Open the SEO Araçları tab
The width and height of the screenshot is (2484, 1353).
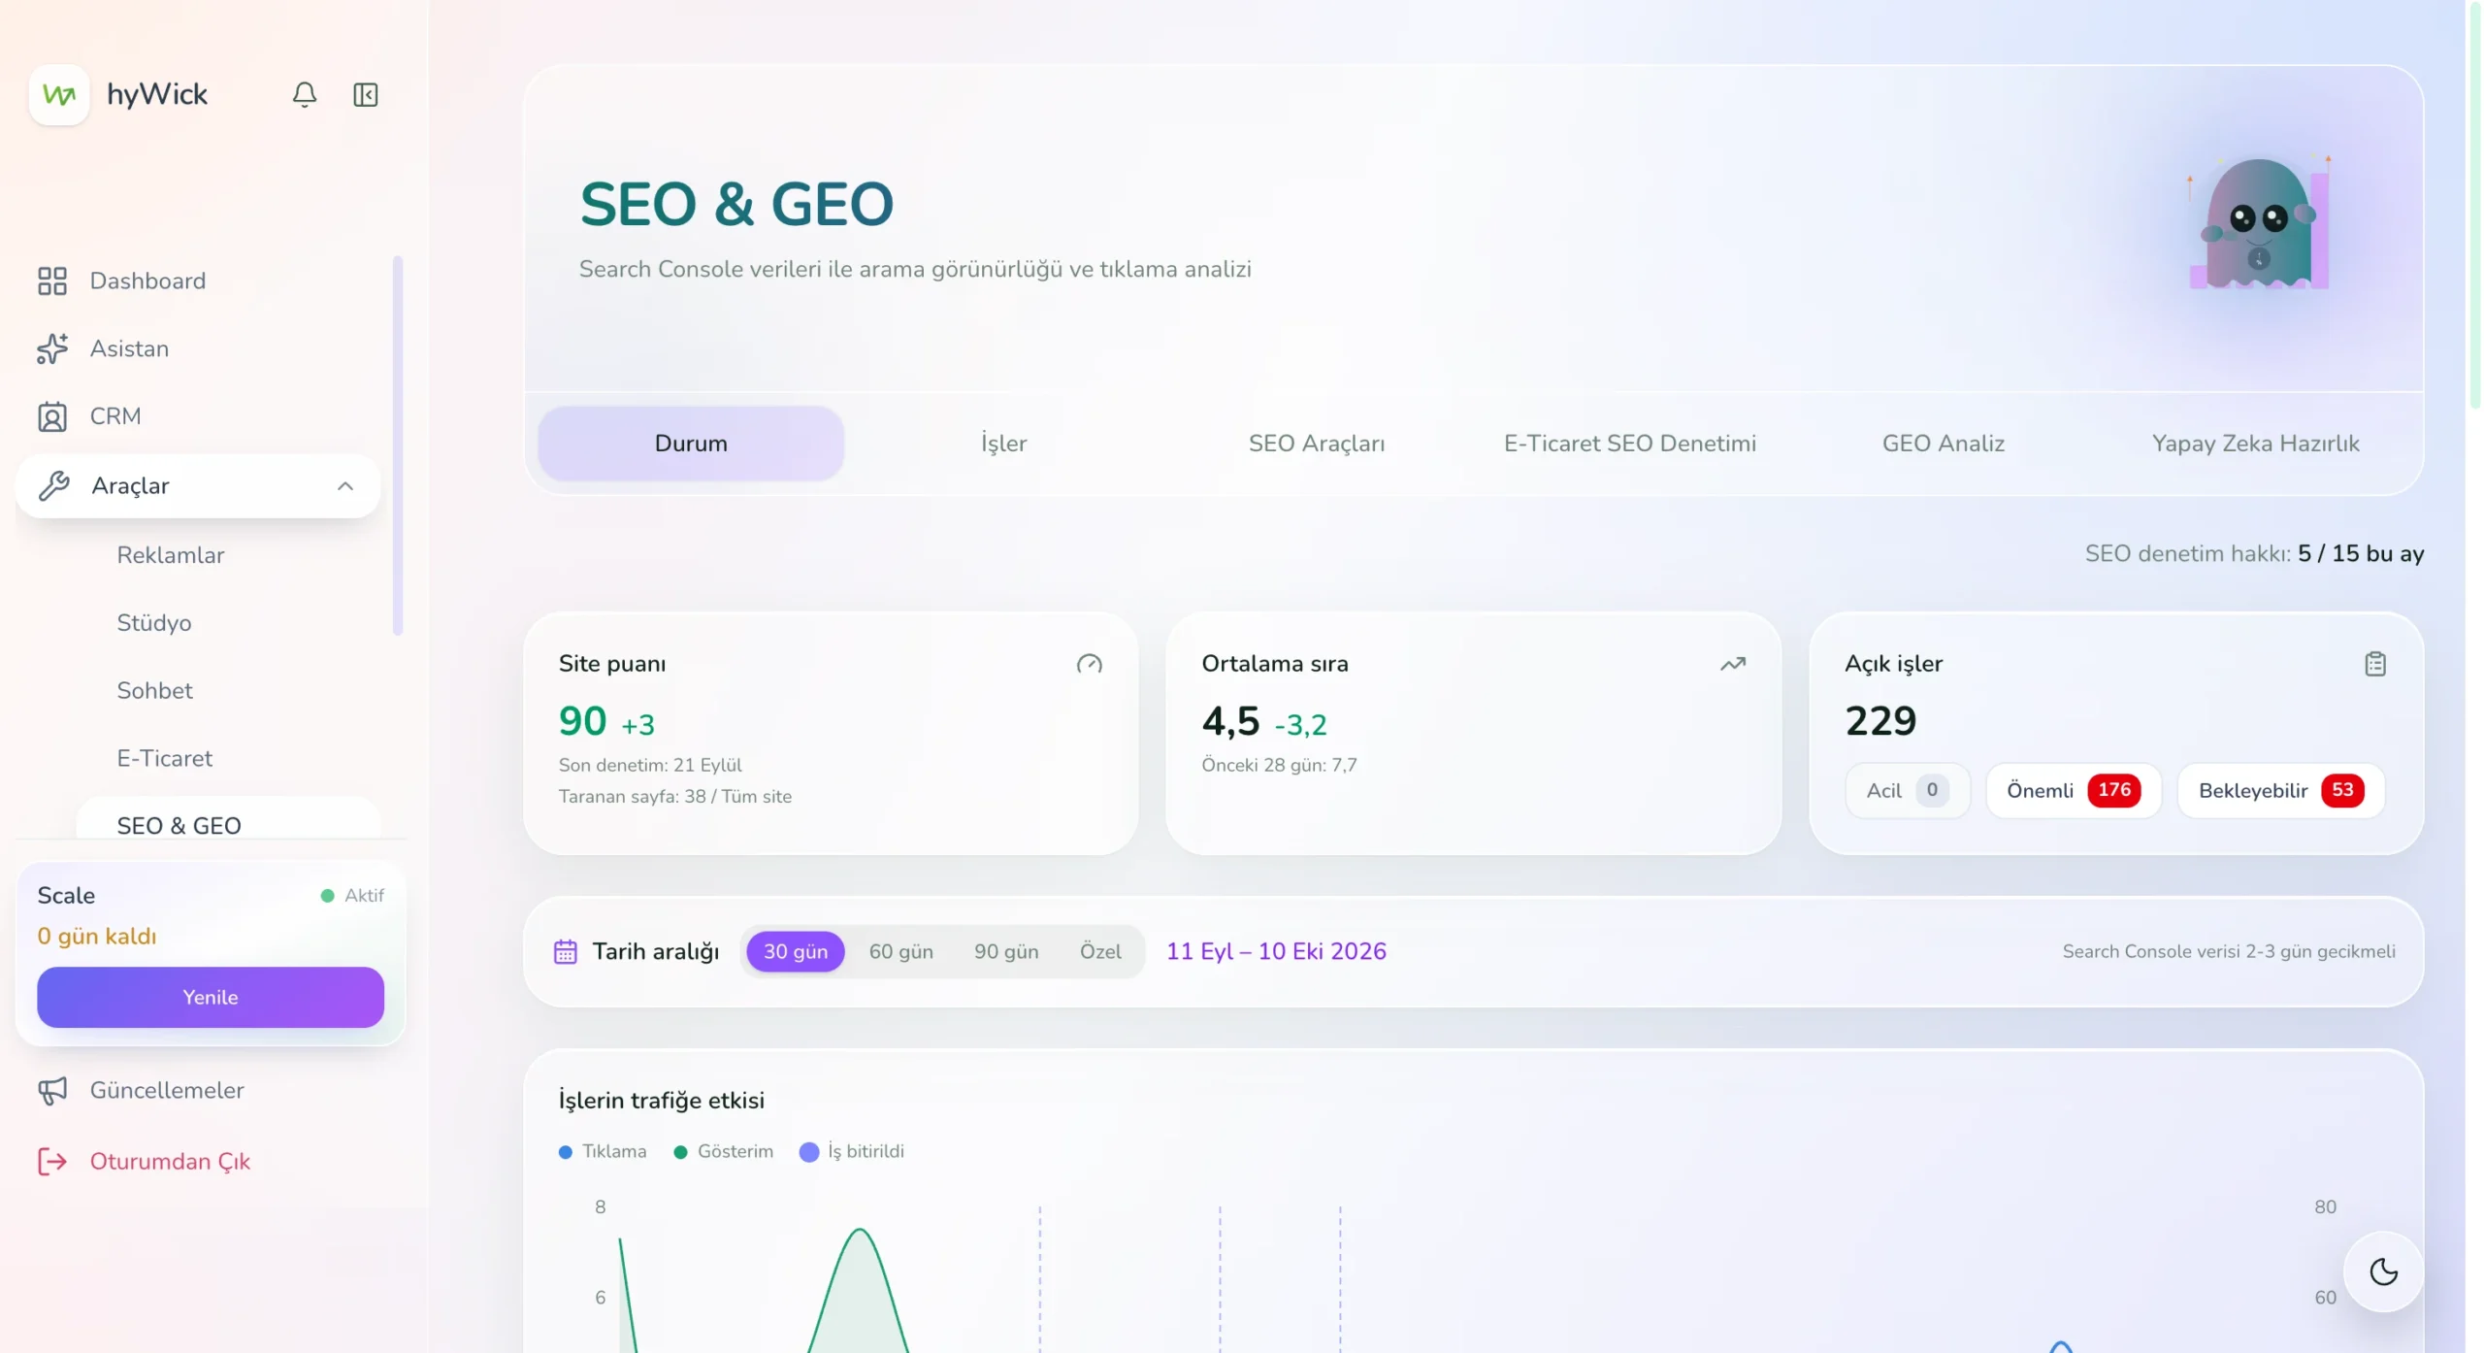(x=1317, y=444)
